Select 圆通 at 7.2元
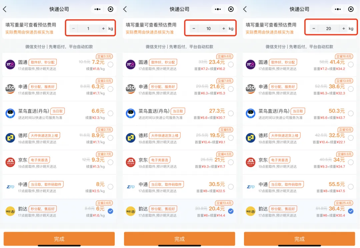This screenshot has width=360, height=248. (110, 64)
